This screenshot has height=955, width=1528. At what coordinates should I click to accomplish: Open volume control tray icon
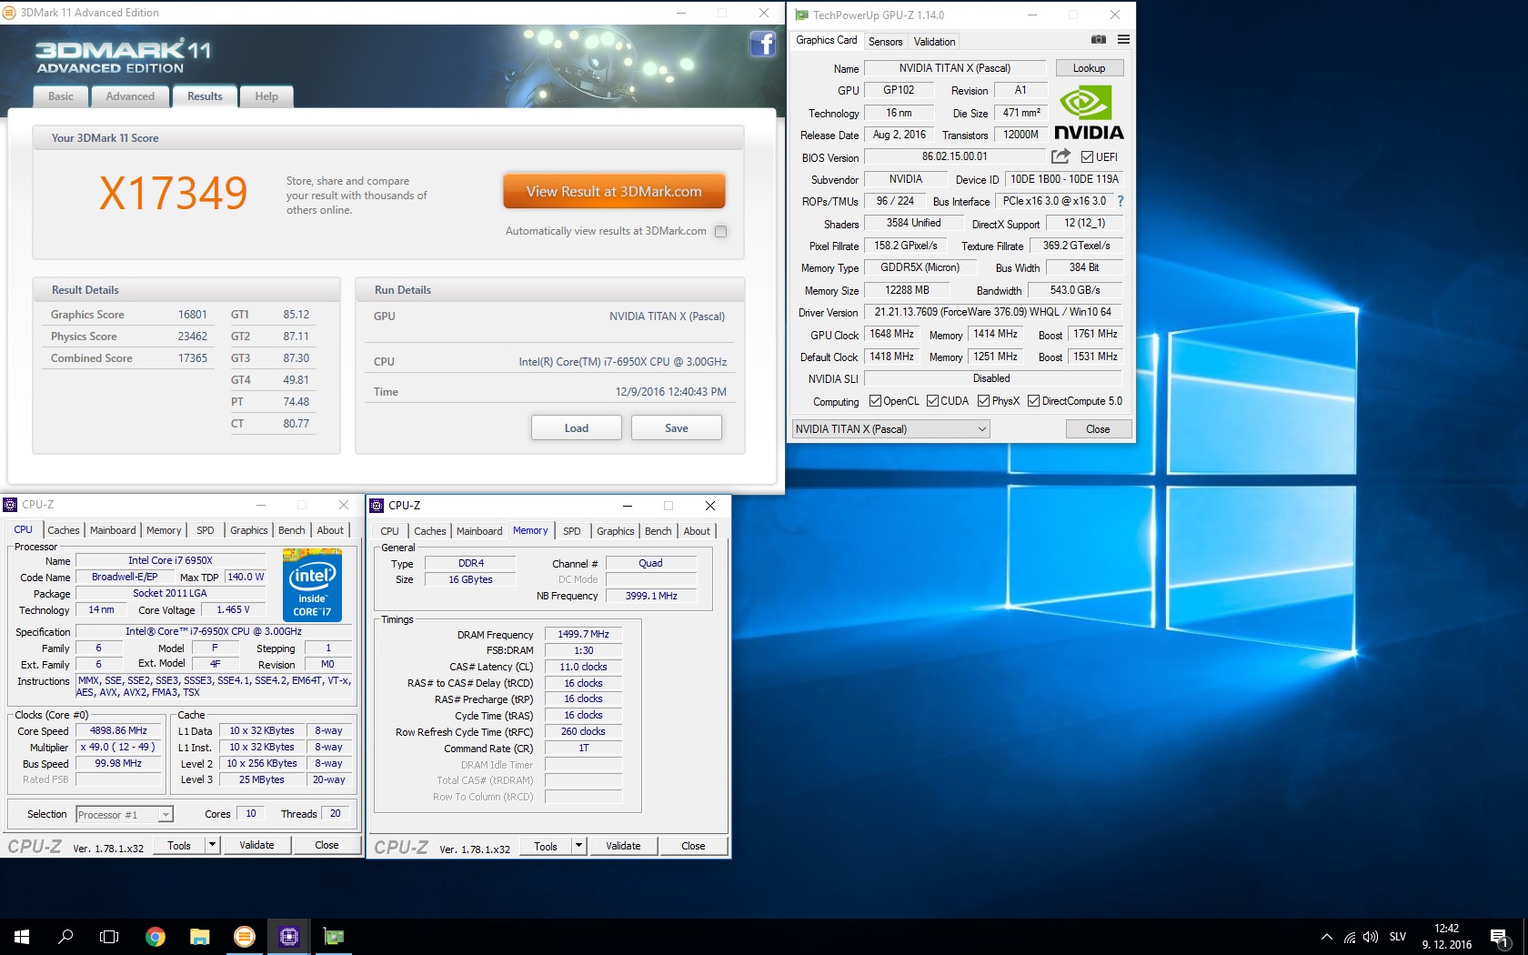click(1371, 937)
